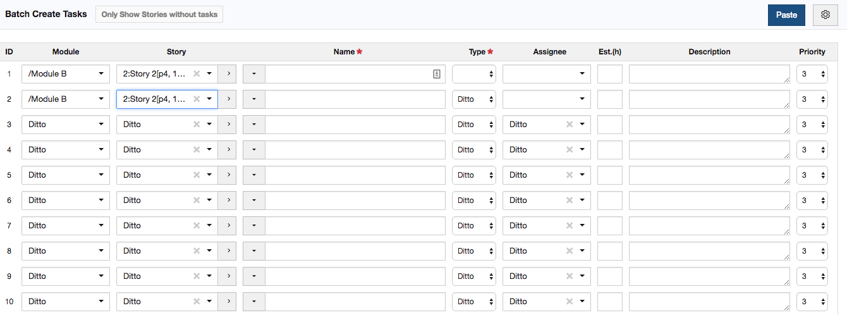Expand the Assignee dropdown in row 2
Viewport: 847px width, 315px height.
(x=547, y=99)
